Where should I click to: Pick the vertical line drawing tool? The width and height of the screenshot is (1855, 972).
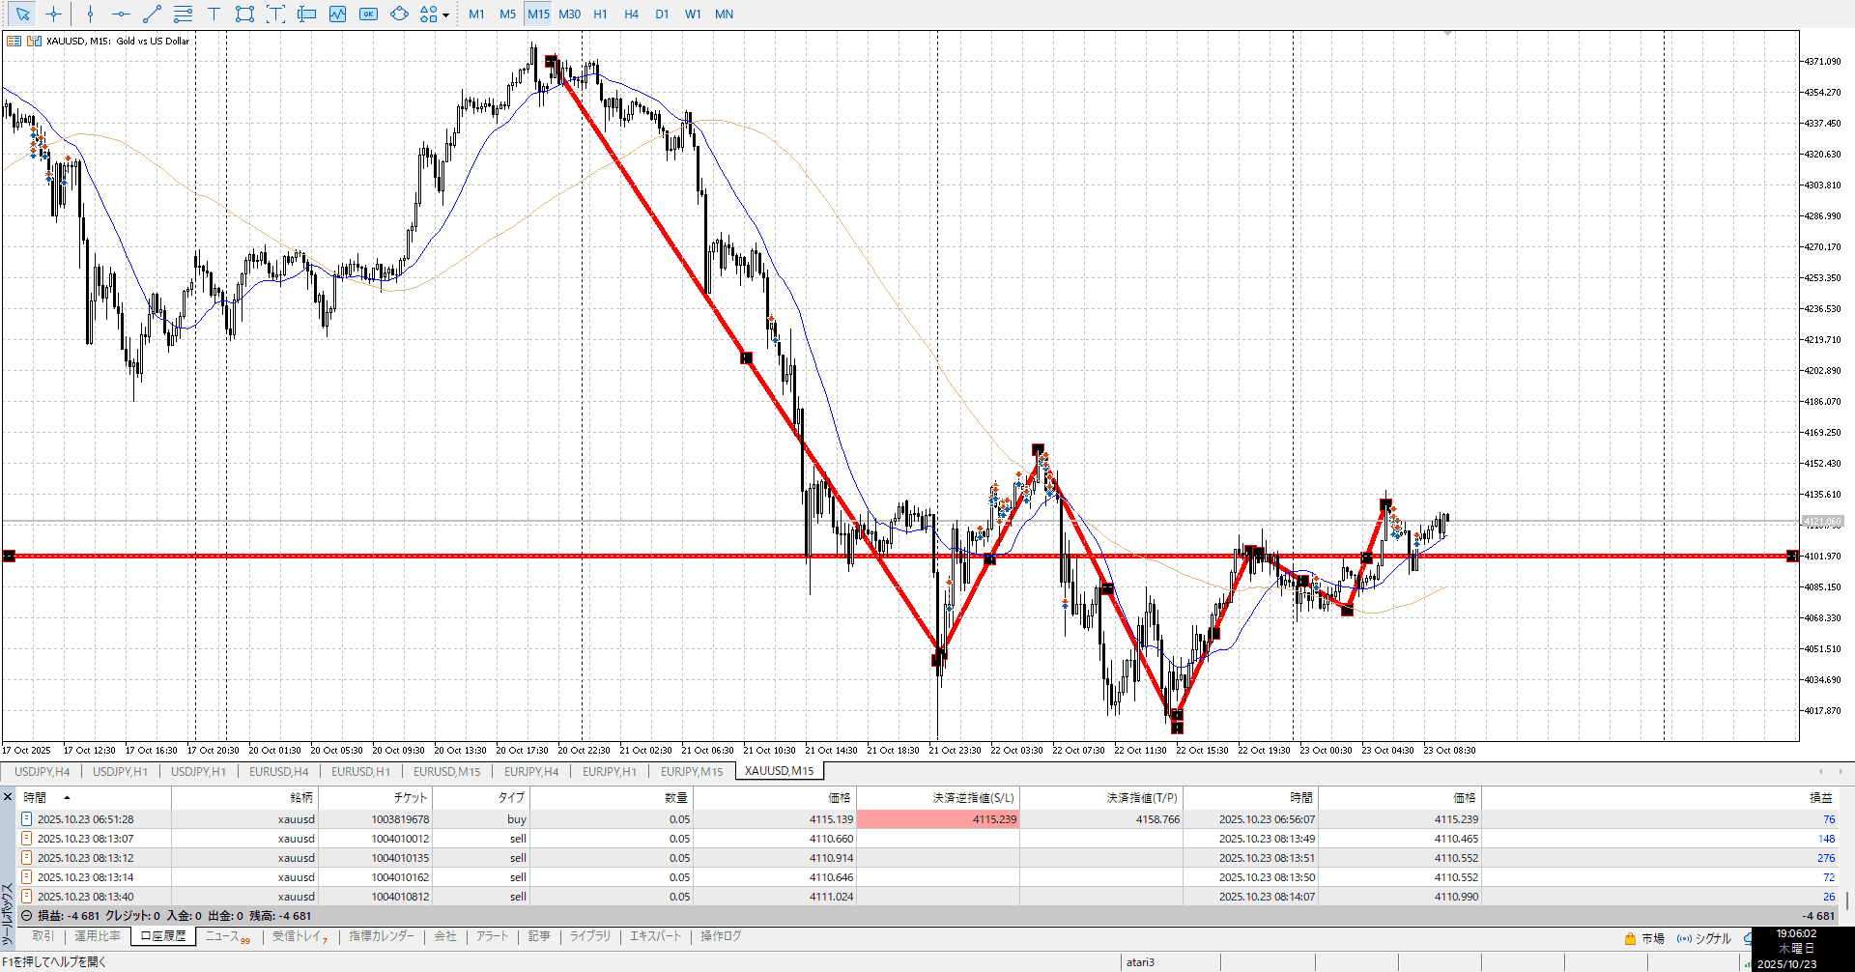pyautogui.click(x=90, y=14)
